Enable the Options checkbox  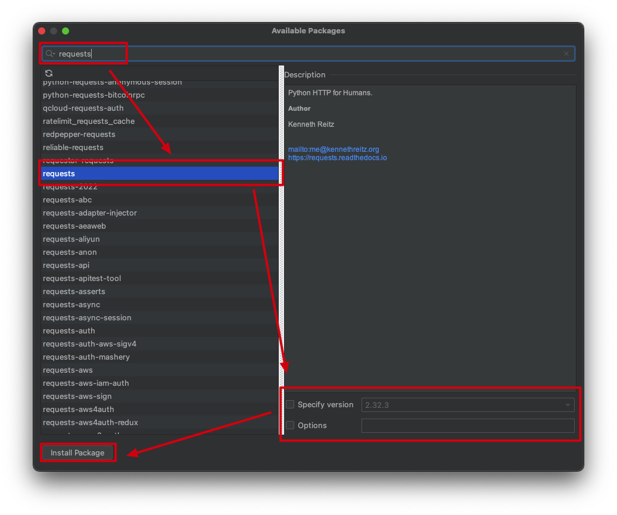pyautogui.click(x=290, y=425)
